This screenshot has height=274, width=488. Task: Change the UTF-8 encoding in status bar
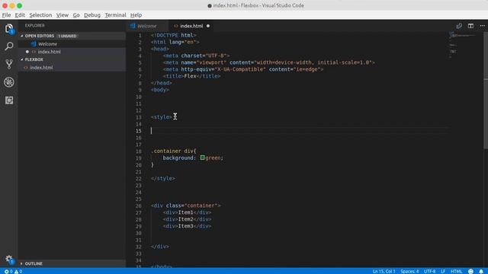coord(430,271)
